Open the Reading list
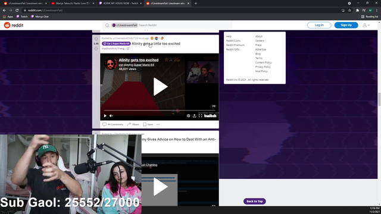 [x=370, y=17]
